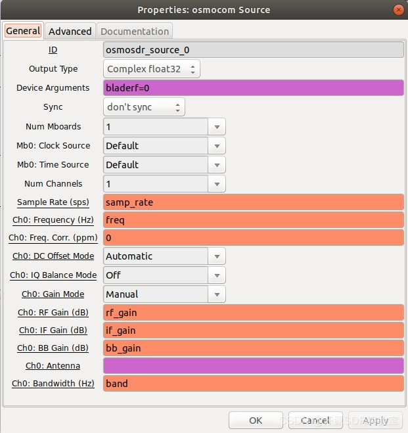Click the Ch0: DC Offset Mode label
The height and width of the screenshot is (433, 408).
point(53,256)
